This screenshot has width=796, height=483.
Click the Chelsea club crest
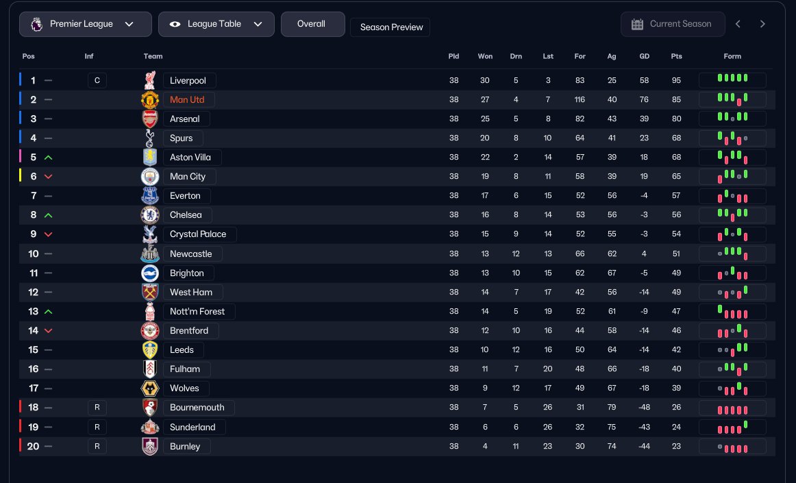pos(150,215)
